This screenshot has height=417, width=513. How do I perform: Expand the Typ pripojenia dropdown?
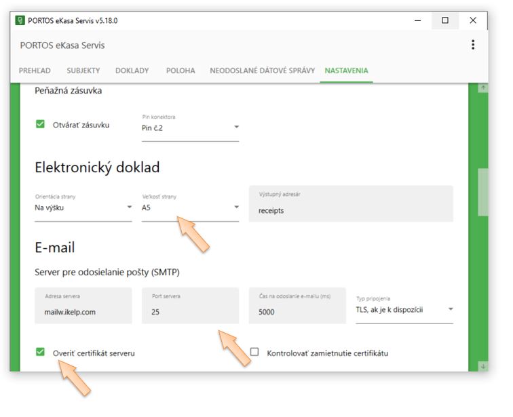coord(404,310)
